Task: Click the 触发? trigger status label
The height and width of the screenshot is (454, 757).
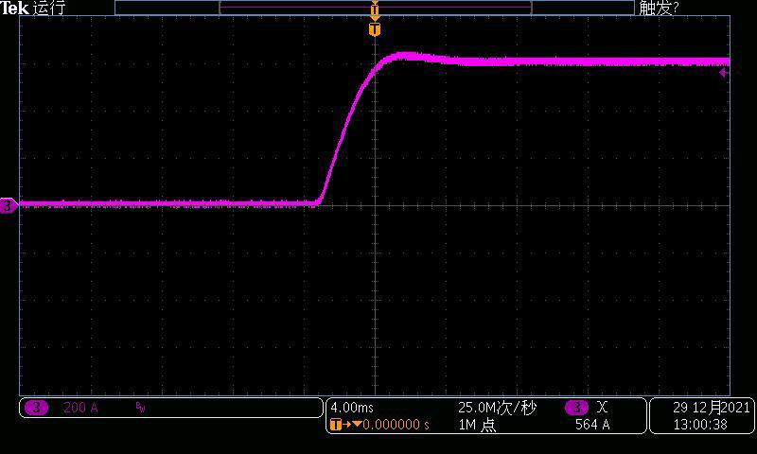Action: tap(660, 9)
